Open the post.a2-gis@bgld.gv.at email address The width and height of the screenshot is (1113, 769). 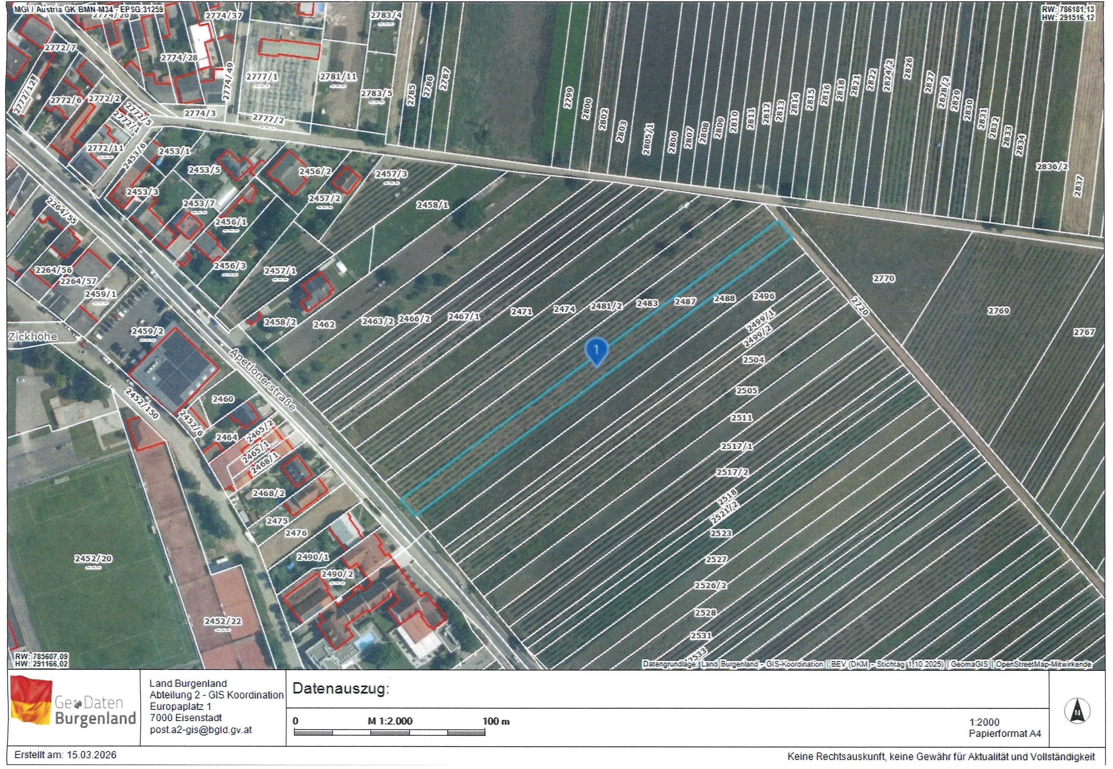pos(200,730)
